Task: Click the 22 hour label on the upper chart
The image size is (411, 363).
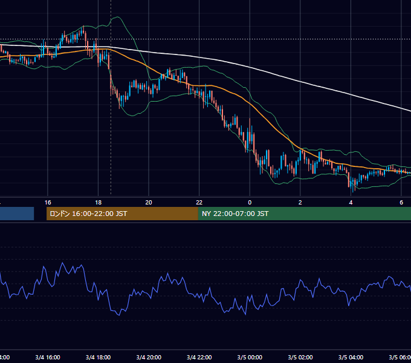Action: pos(199,203)
